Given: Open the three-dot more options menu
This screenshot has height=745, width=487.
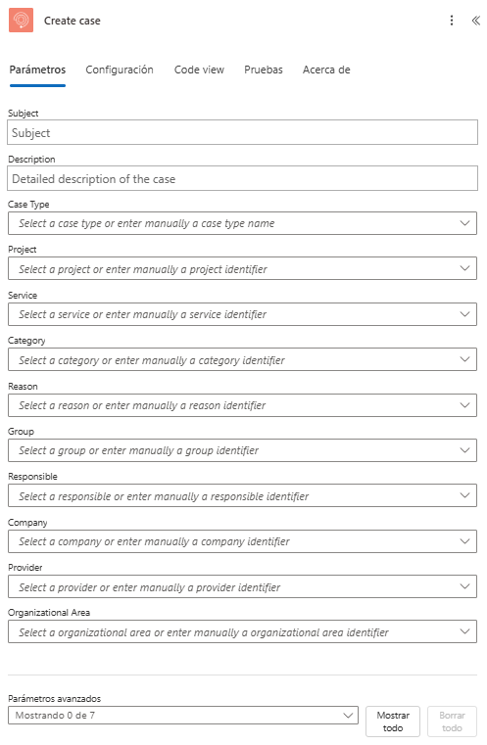Looking at the screenshot, I should [452, 21].
